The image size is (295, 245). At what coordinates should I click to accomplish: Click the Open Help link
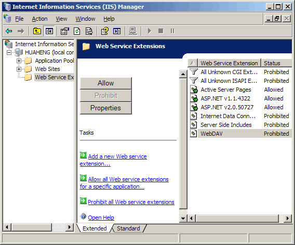click(101, 218)
